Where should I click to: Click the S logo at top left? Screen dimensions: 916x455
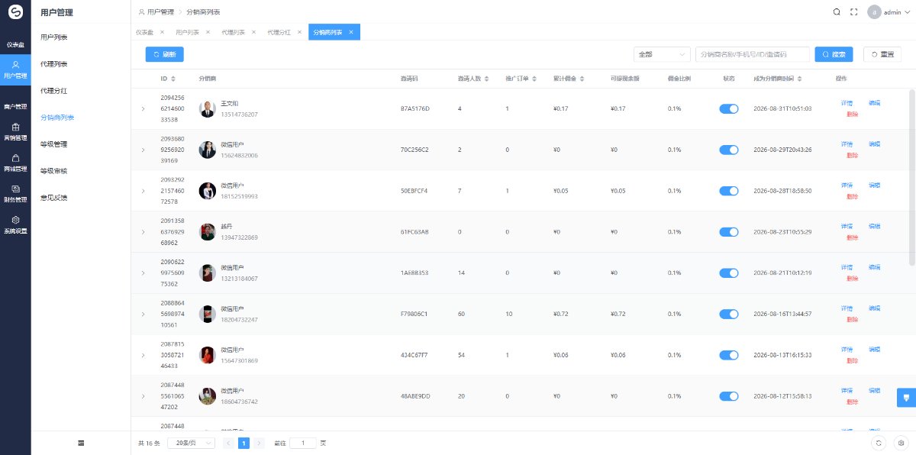pyautogui.click(x=15, y=12)
